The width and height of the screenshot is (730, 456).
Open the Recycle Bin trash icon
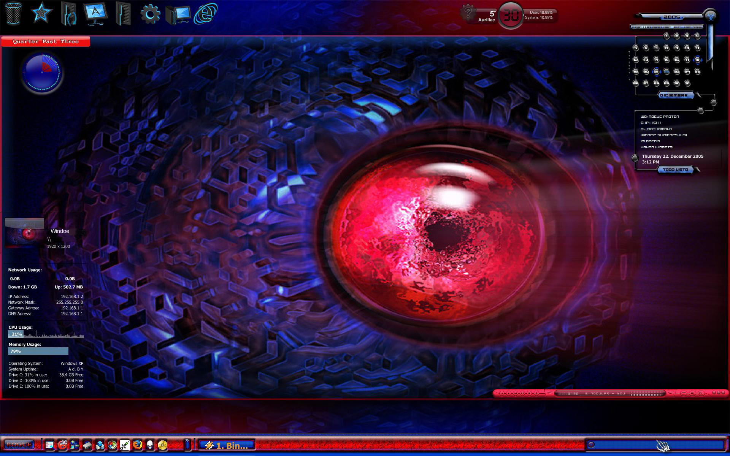coord(12,14)
